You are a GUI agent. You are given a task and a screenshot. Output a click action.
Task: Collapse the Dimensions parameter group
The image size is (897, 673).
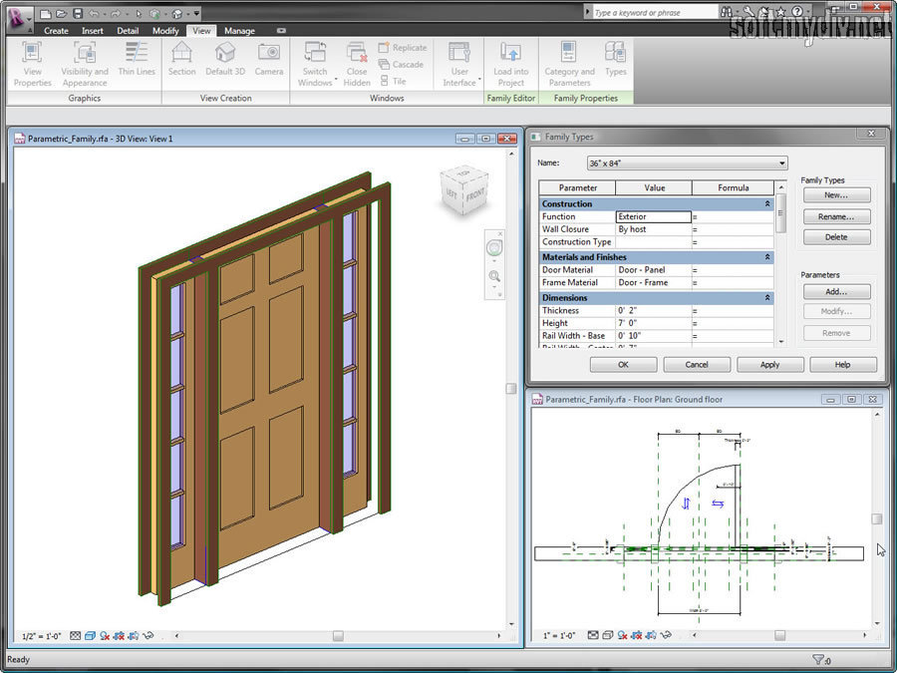pyautogui.click(x=766, y=298)
